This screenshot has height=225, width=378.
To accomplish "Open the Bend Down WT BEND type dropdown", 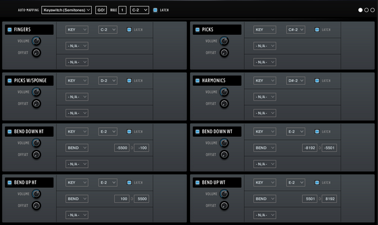I will [265, 148].
